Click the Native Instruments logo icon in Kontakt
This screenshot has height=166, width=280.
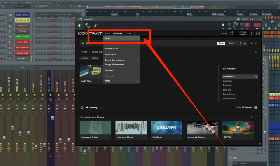tap(258, 33)
